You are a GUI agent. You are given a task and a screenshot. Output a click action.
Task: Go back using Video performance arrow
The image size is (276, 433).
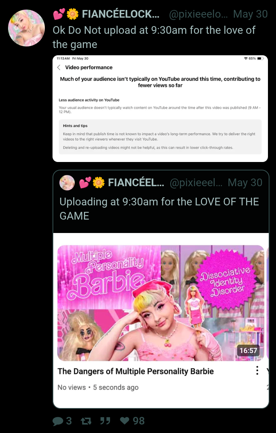click(x=59, y=68)
